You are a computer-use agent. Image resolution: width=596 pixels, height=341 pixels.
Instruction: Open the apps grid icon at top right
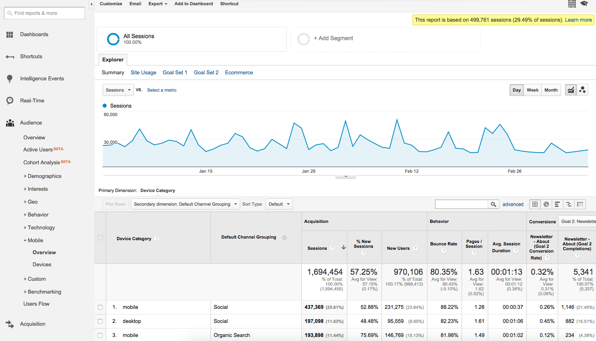point(572,4)
